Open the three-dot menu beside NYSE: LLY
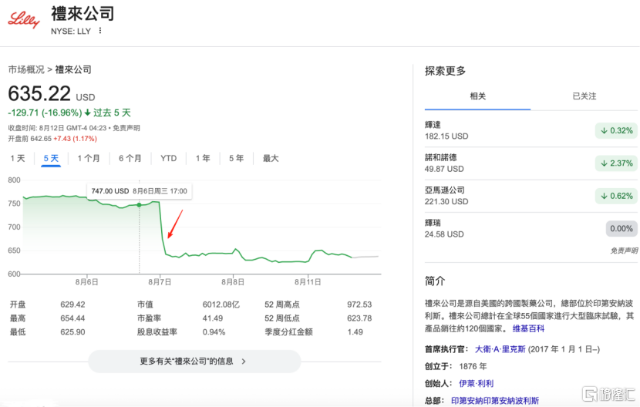The width and height of the screenshot is (640, 407). point(100,31)
